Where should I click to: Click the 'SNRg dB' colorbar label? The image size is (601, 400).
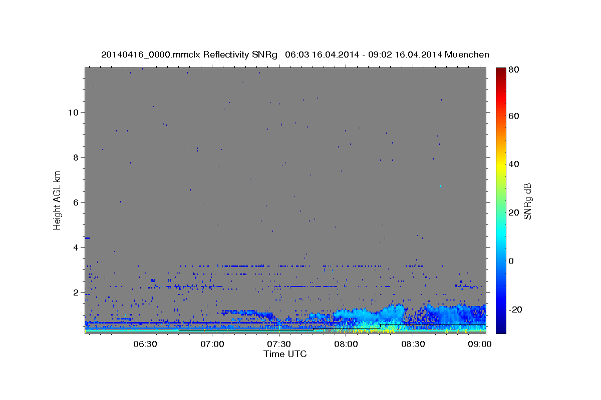pos(527,201)
